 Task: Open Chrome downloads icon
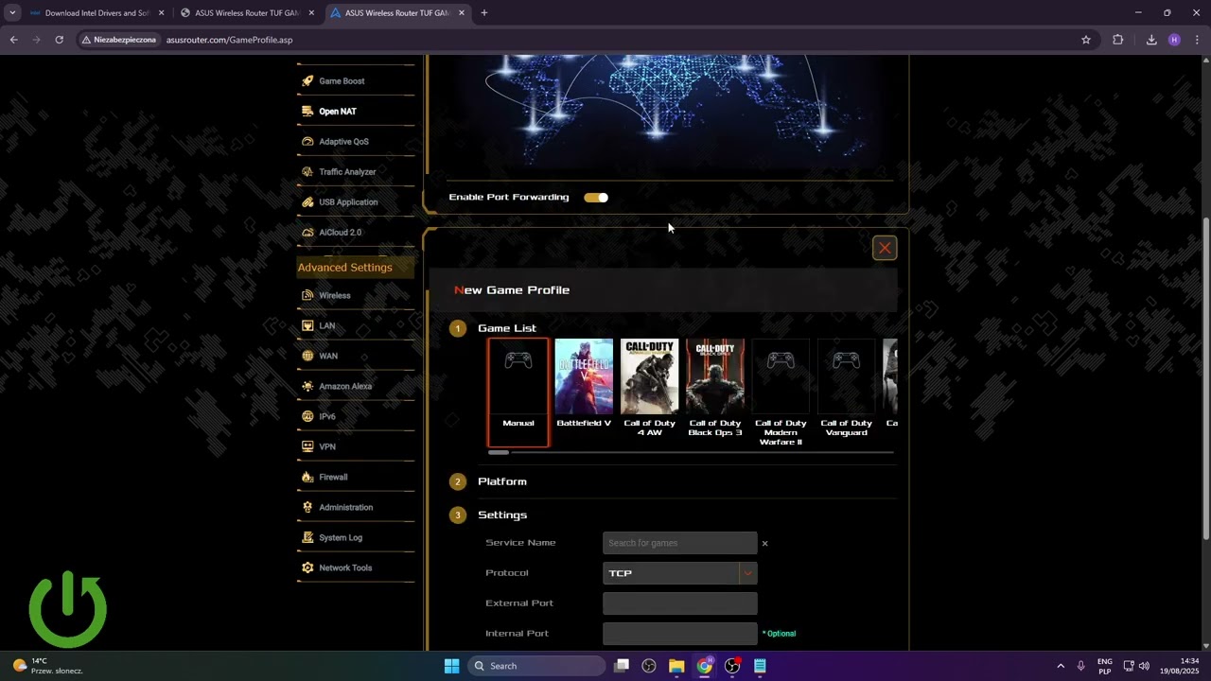[x=1151, y=40]
